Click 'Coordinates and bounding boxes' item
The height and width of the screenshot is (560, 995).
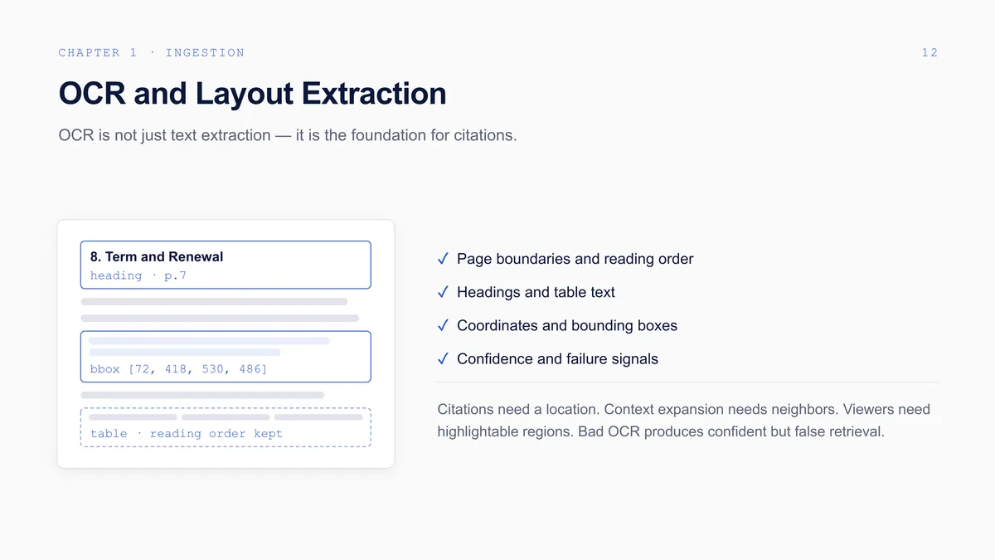[x=567, y=325]
